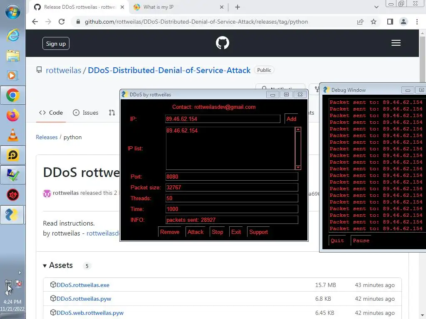
Task: Focus the IP input field
Action: 223,119
